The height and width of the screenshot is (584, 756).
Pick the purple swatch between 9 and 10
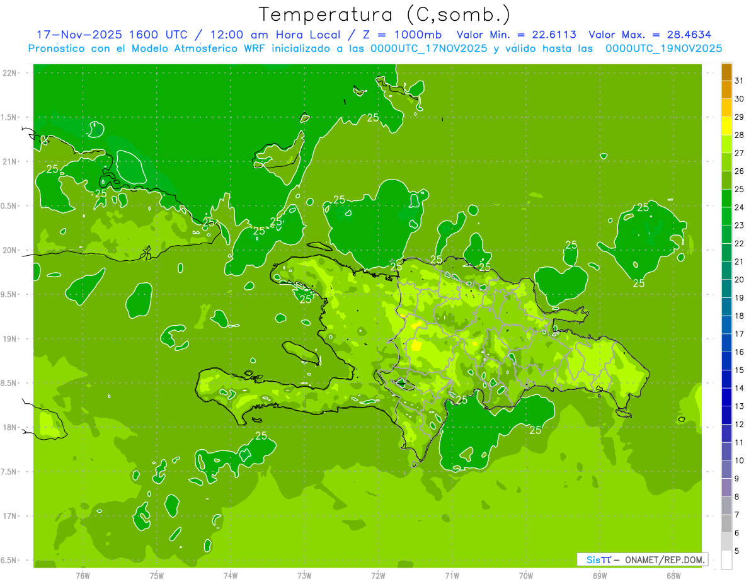(727, 469)
